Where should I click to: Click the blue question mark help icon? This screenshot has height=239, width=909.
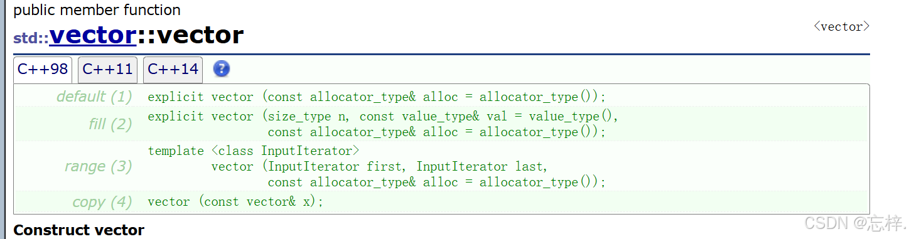click(222, 69)
